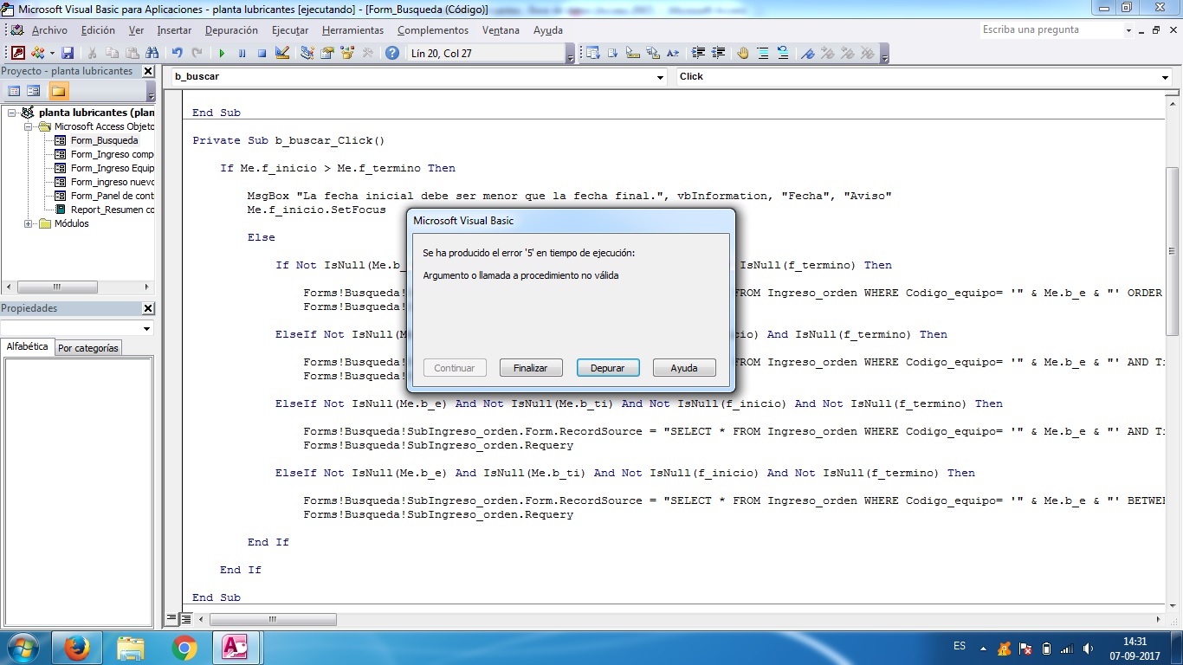
Task: Click the Find binoculars icon
Action: point(152,53)
